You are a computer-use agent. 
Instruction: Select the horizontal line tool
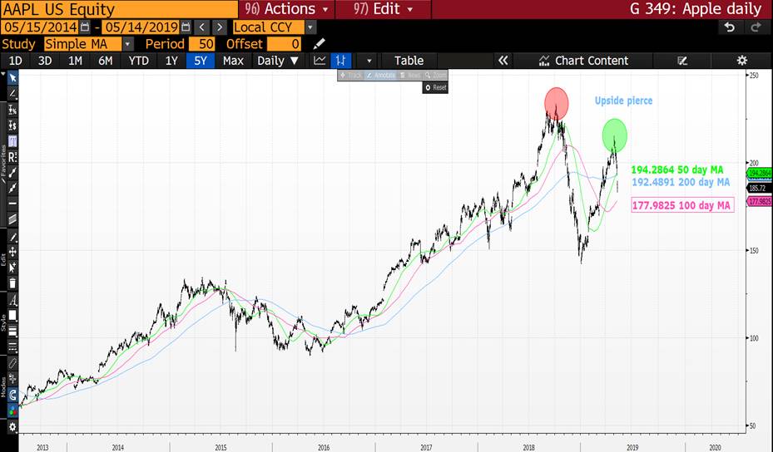(12, 204)
